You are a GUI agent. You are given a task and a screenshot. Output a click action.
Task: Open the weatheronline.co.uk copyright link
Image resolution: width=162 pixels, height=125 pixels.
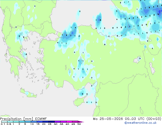point(140,123)
